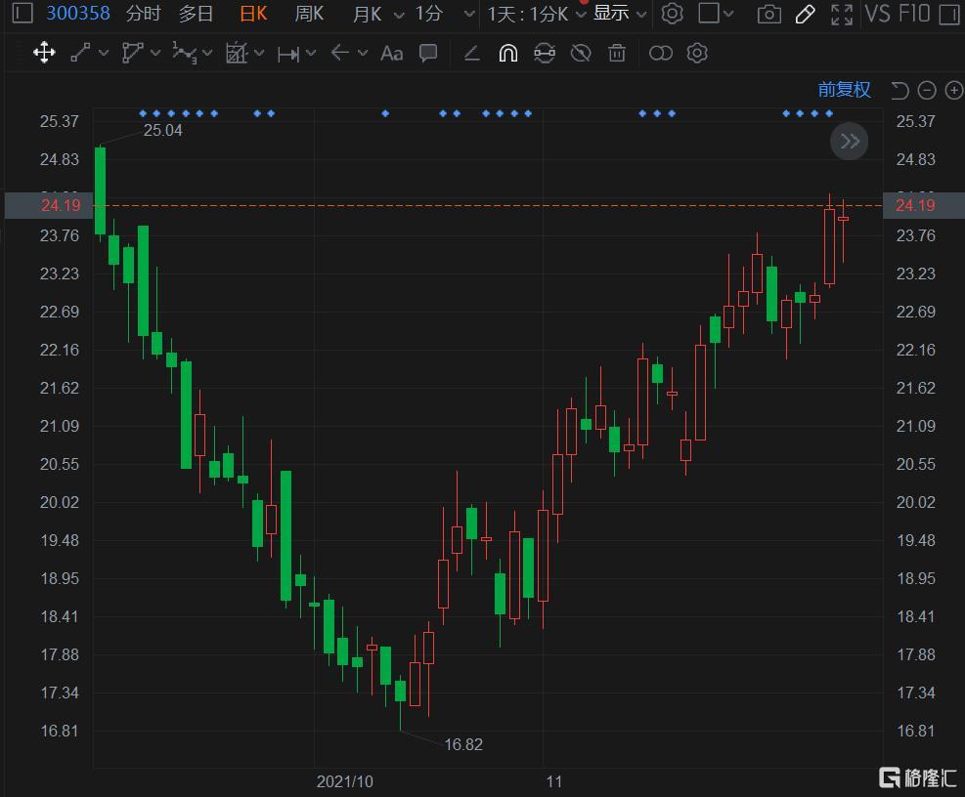The height and width of the screenshot is (797, 965).
Task: Switch to the 分时 chart tab
Action: [x=143, y=13]
